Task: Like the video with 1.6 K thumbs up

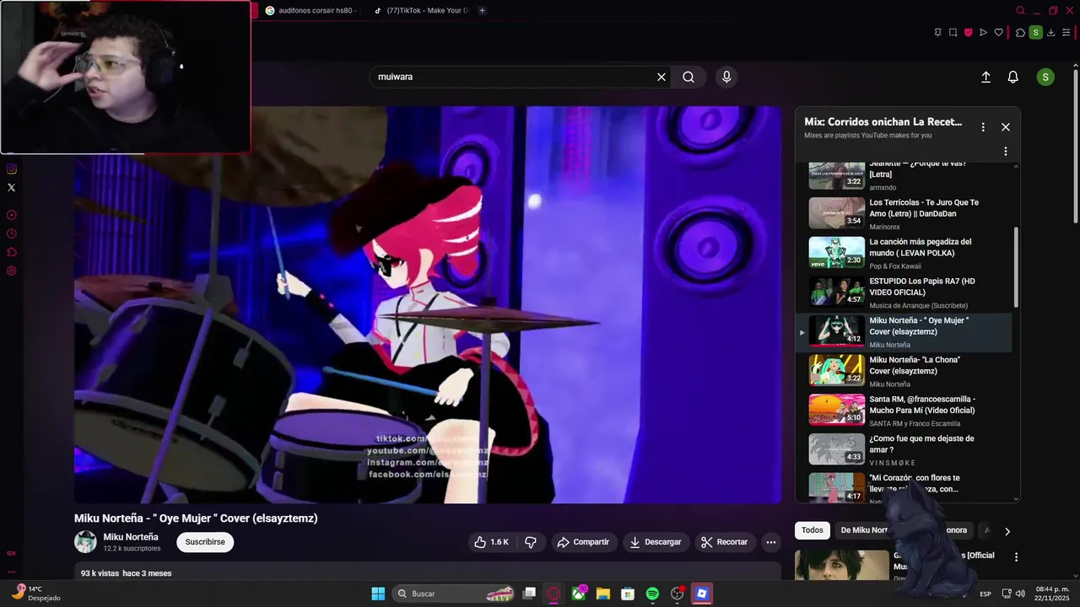Action: tap(490, 542)
